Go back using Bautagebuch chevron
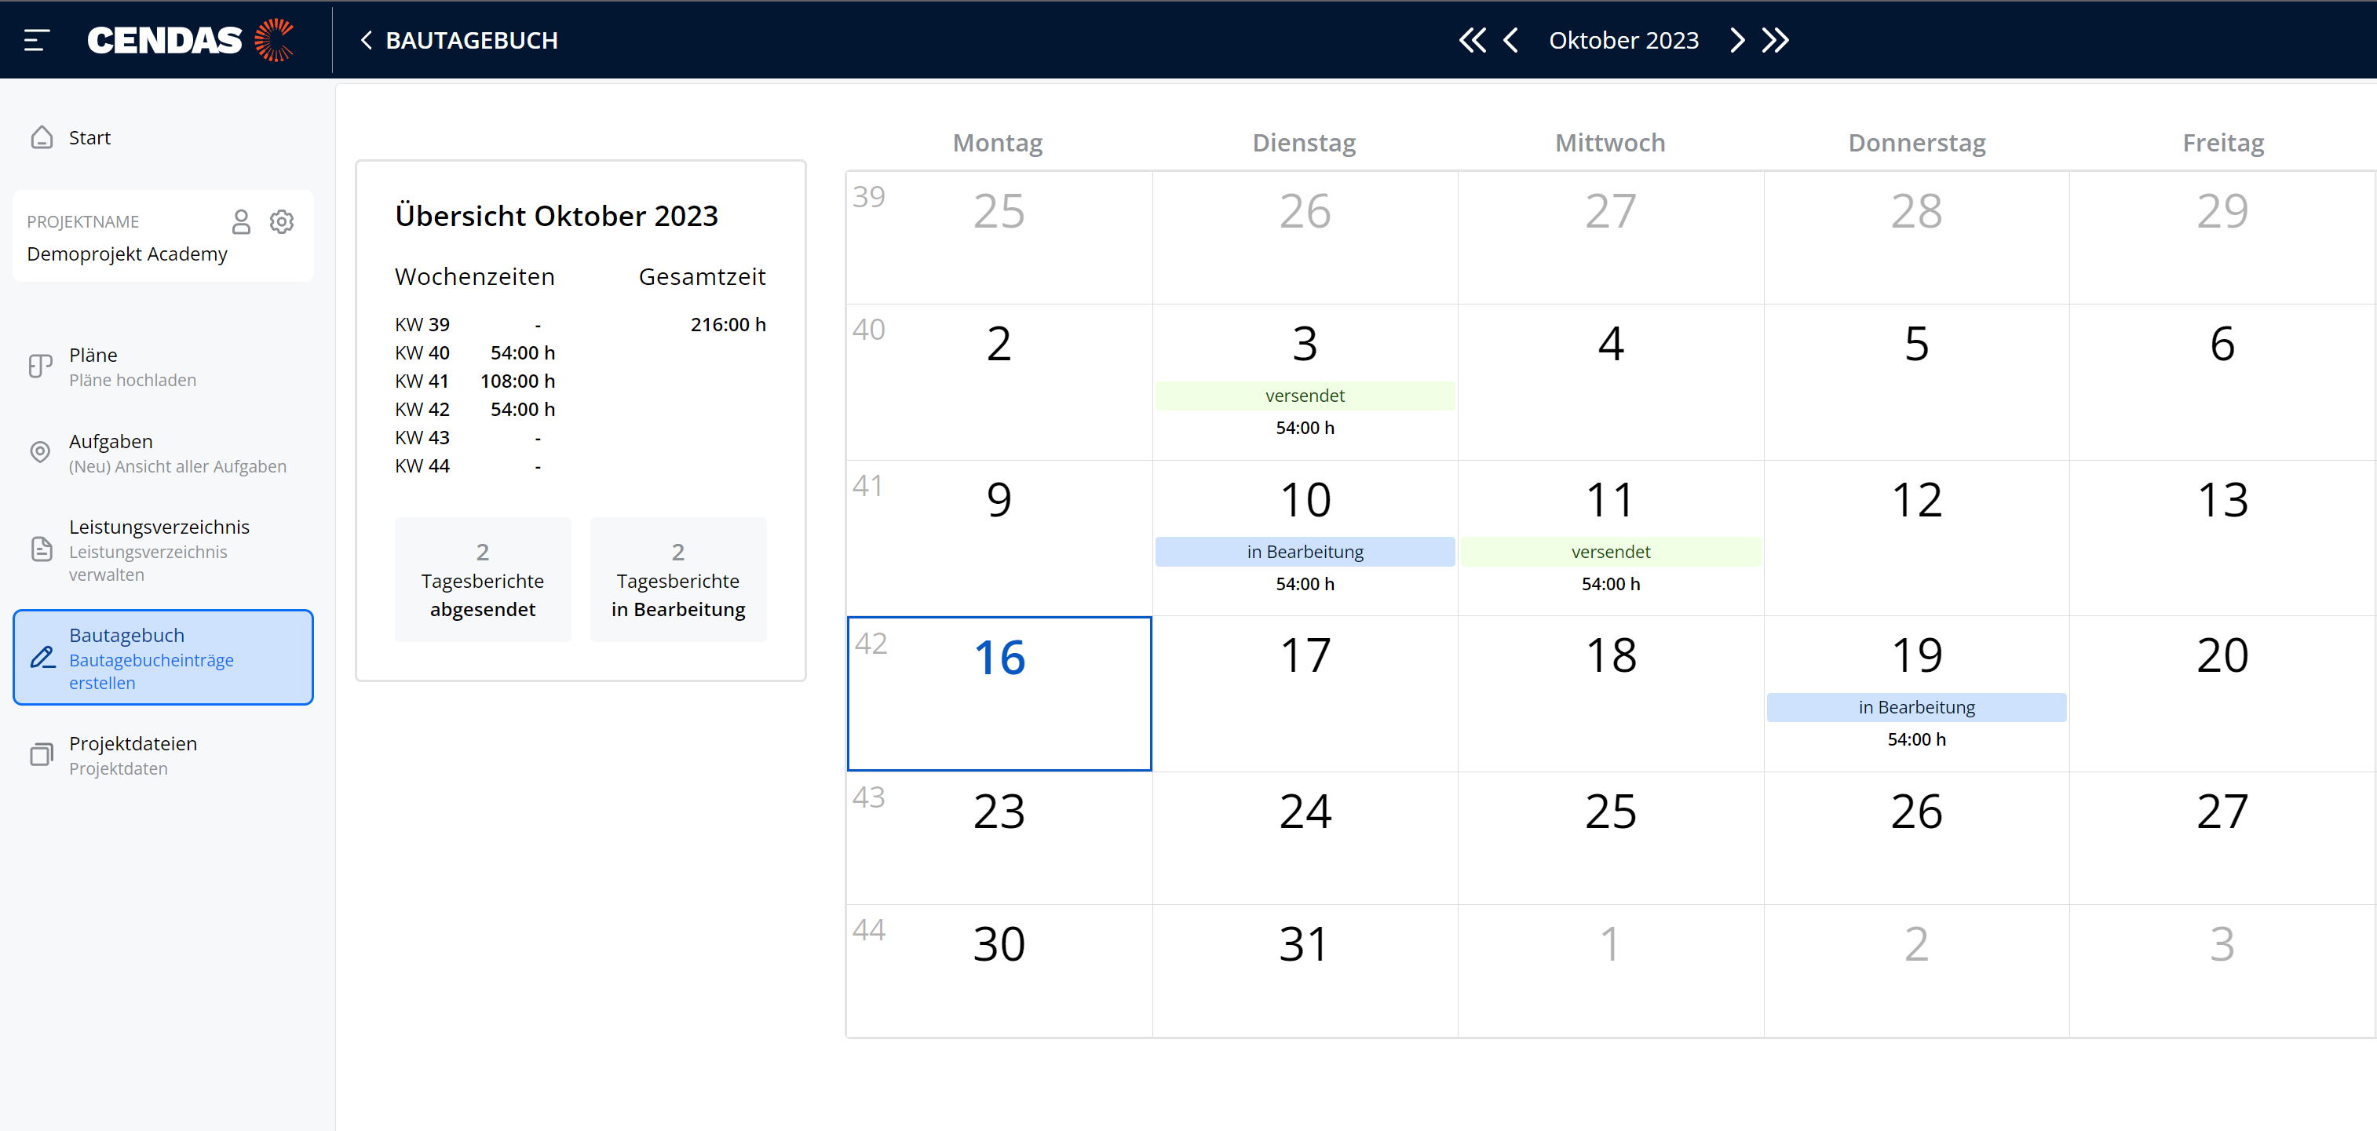The image size is (2377, 1131). (x=367, y=40)
